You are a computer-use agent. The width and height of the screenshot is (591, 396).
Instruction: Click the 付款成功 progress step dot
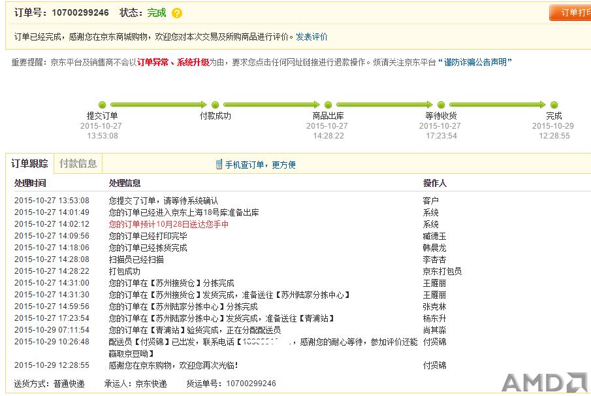216,105
